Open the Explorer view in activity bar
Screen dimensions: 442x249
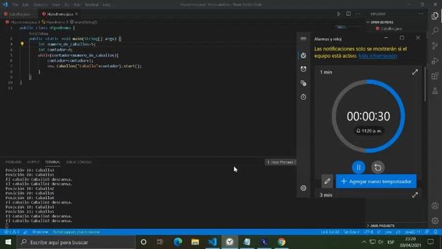[x=435, y=16]
